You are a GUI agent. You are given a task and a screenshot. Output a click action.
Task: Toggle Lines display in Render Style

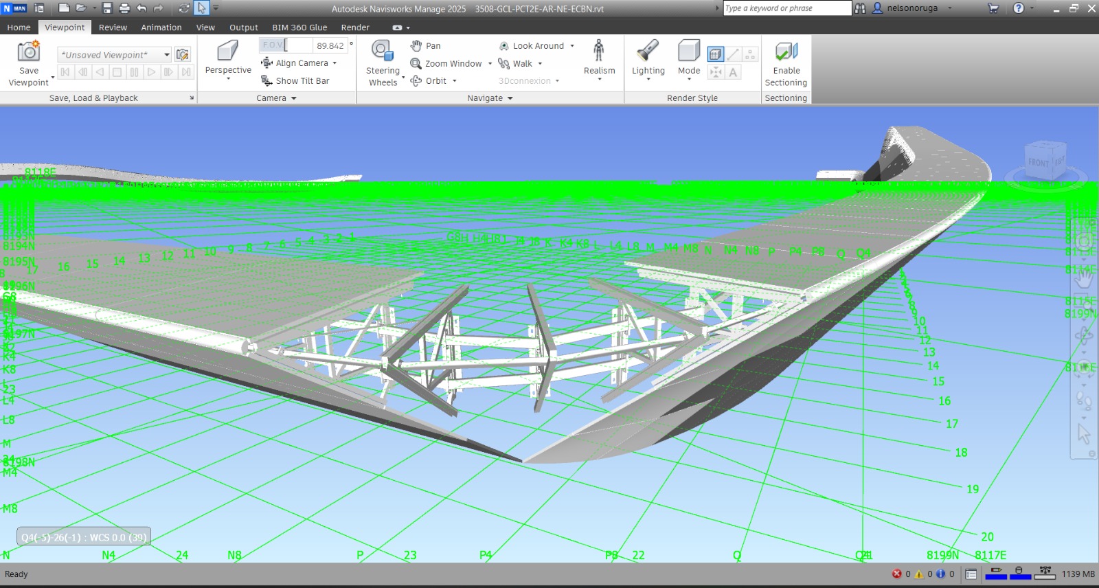point(734,54)
